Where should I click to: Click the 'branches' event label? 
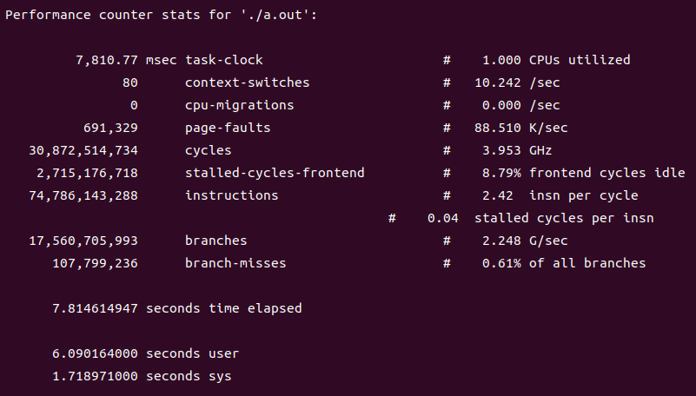coord(216,241)
